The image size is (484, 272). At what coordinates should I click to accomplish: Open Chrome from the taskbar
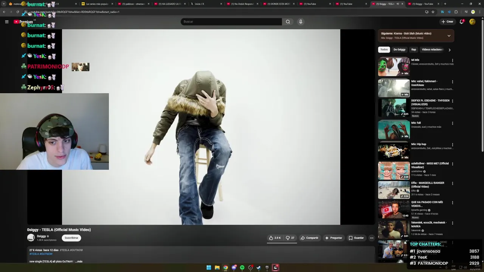point(225,267)
